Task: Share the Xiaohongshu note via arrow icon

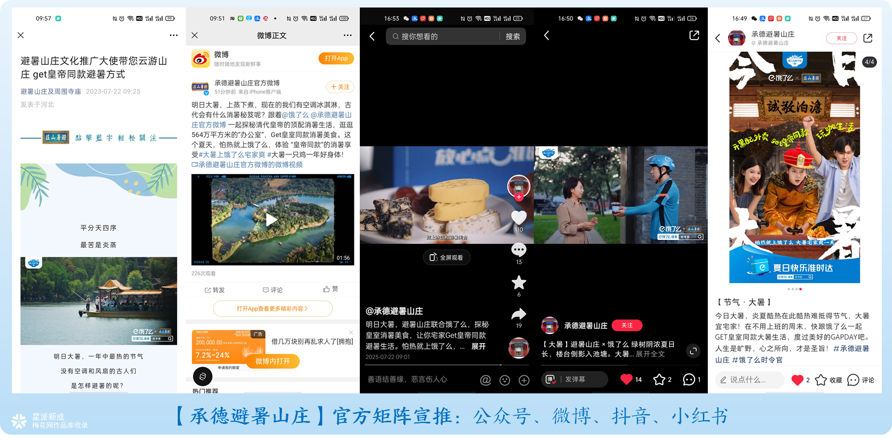Action: click(x=868, y=38)
